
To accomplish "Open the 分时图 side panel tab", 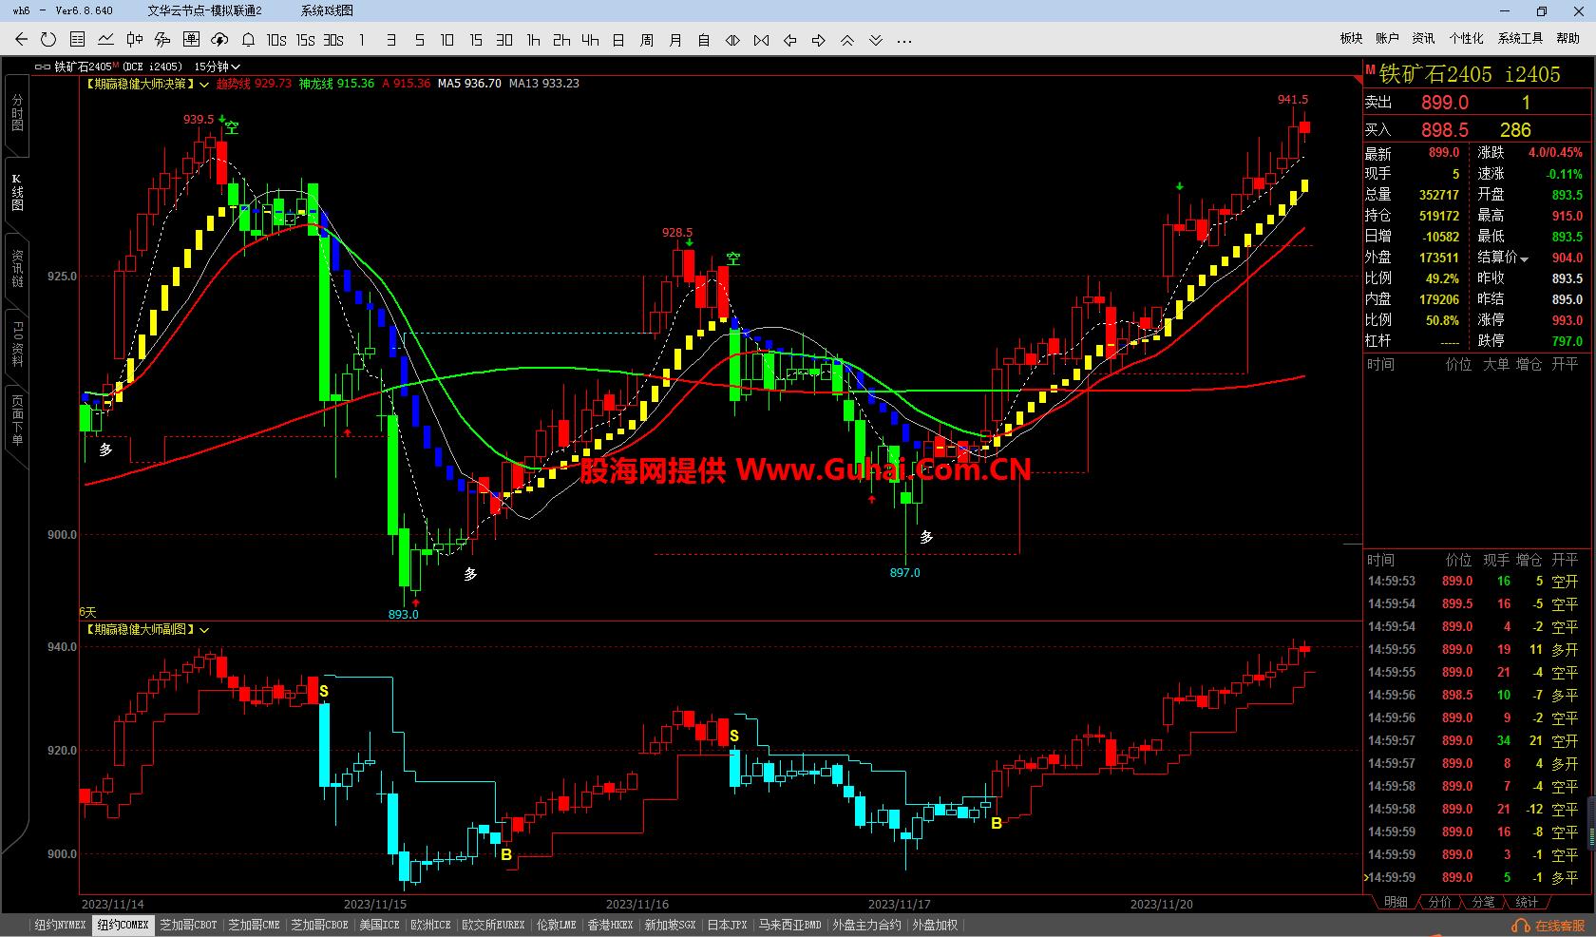I will [x=17, y=113].
